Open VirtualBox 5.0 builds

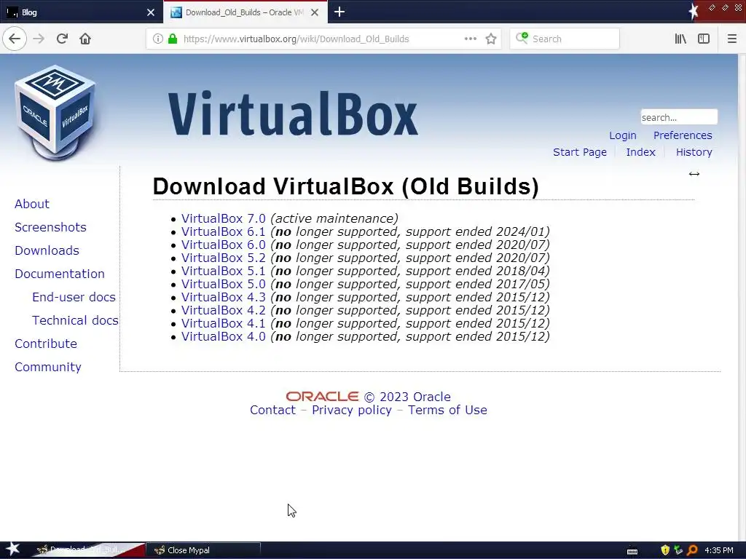click(223, 284)
